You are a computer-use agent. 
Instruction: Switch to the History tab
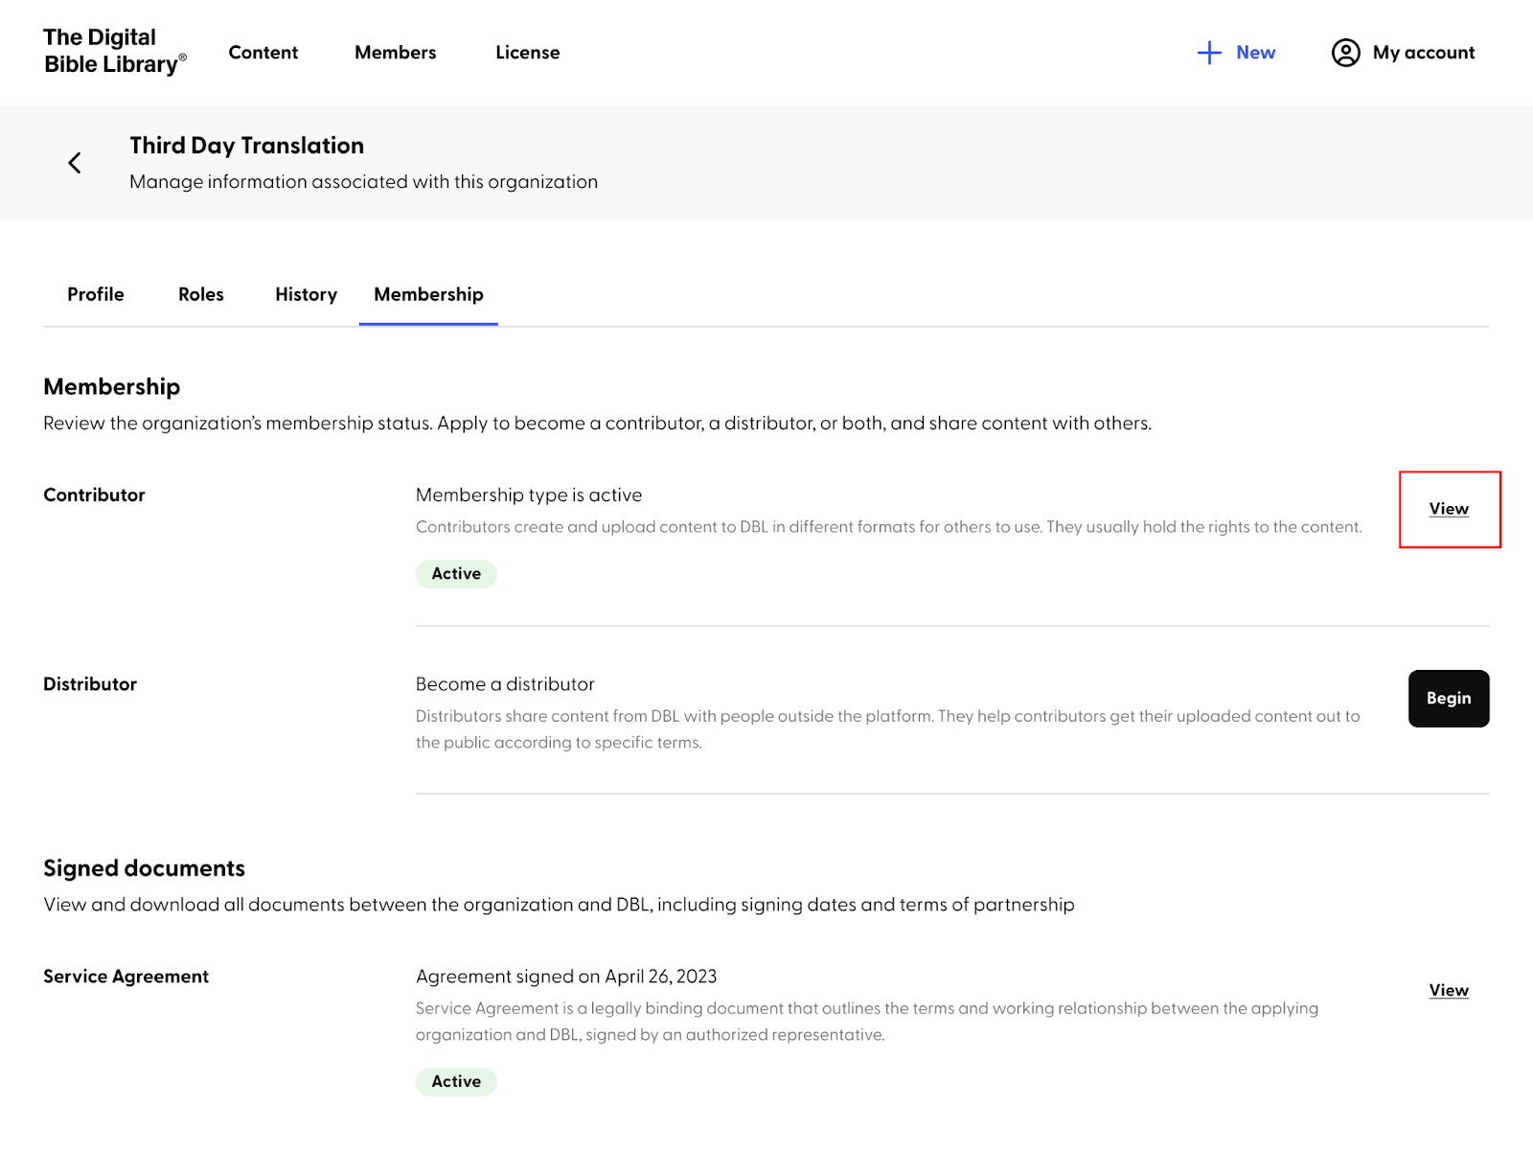307,294
